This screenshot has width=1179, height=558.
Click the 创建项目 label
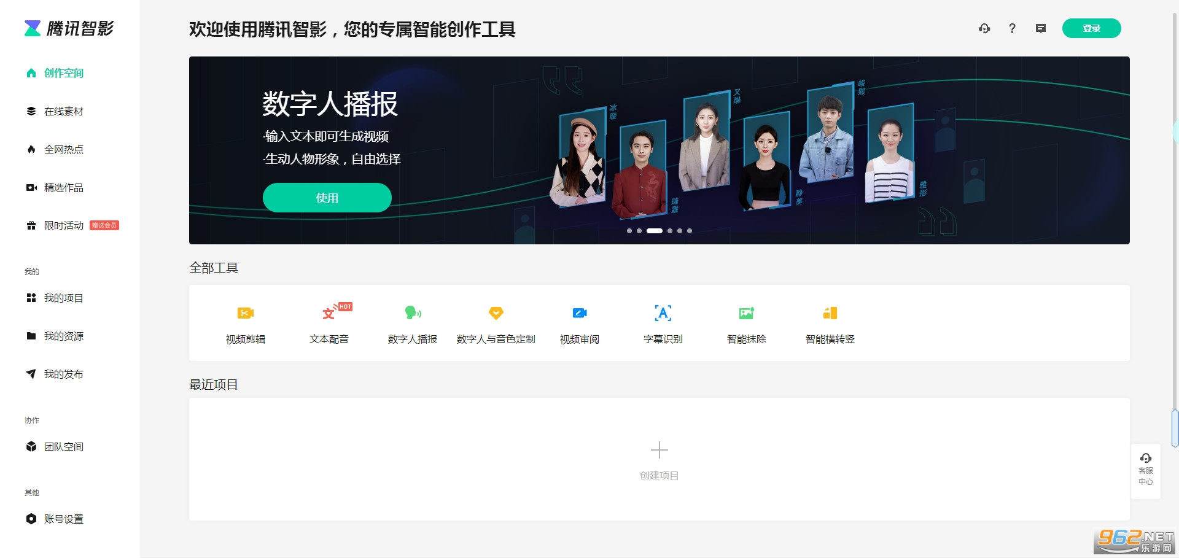pos(660,476)
